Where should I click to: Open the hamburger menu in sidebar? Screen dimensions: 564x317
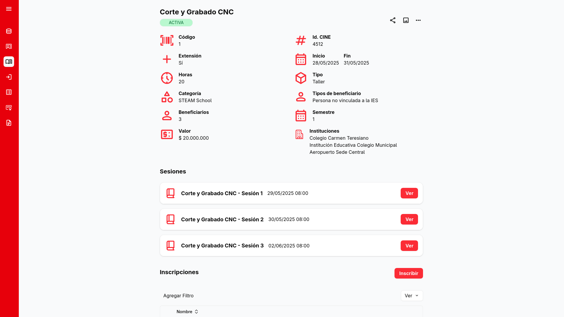(9, 9)
